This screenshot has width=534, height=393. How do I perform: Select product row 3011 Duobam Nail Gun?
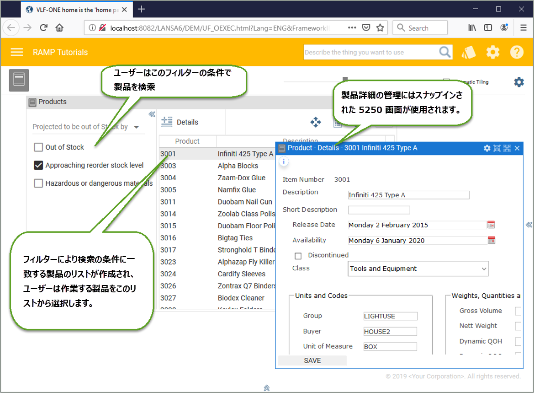217,202
